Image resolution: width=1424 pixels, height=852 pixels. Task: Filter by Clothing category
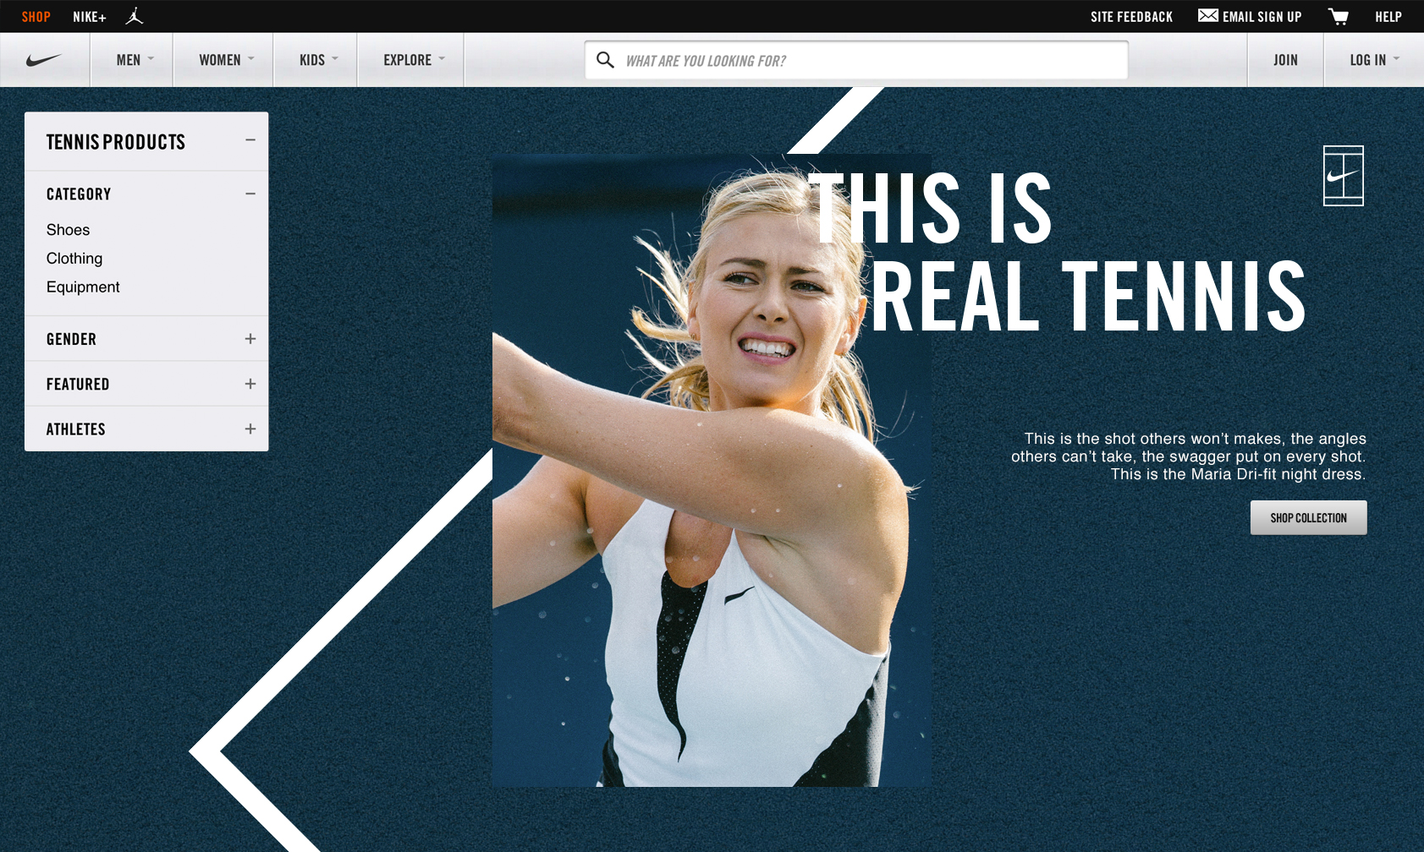point(74,259)
